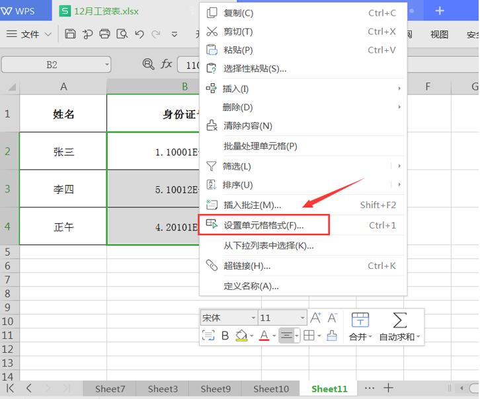
Task: Open 设置单元格格式(F) dialog
Action: tap(303, 225)
